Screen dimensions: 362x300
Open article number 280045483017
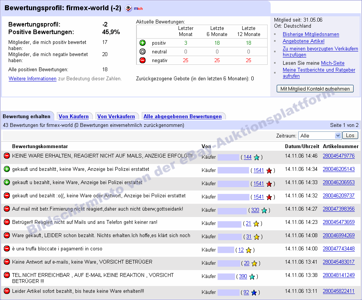[x=338, y=262]
